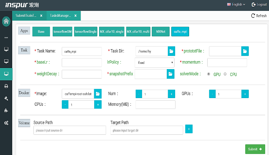The image size is (269, 155).
Task: Open folder browser for Task Dir
Action: (171, 51)
